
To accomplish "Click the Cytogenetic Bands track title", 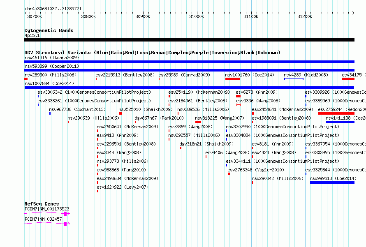I will (x=49, y=30).
